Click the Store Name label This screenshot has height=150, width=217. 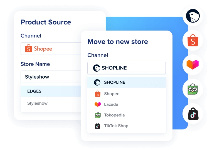point(35,64)
